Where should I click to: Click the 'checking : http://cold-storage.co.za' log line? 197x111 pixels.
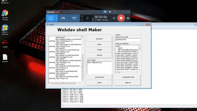(61, 41)
